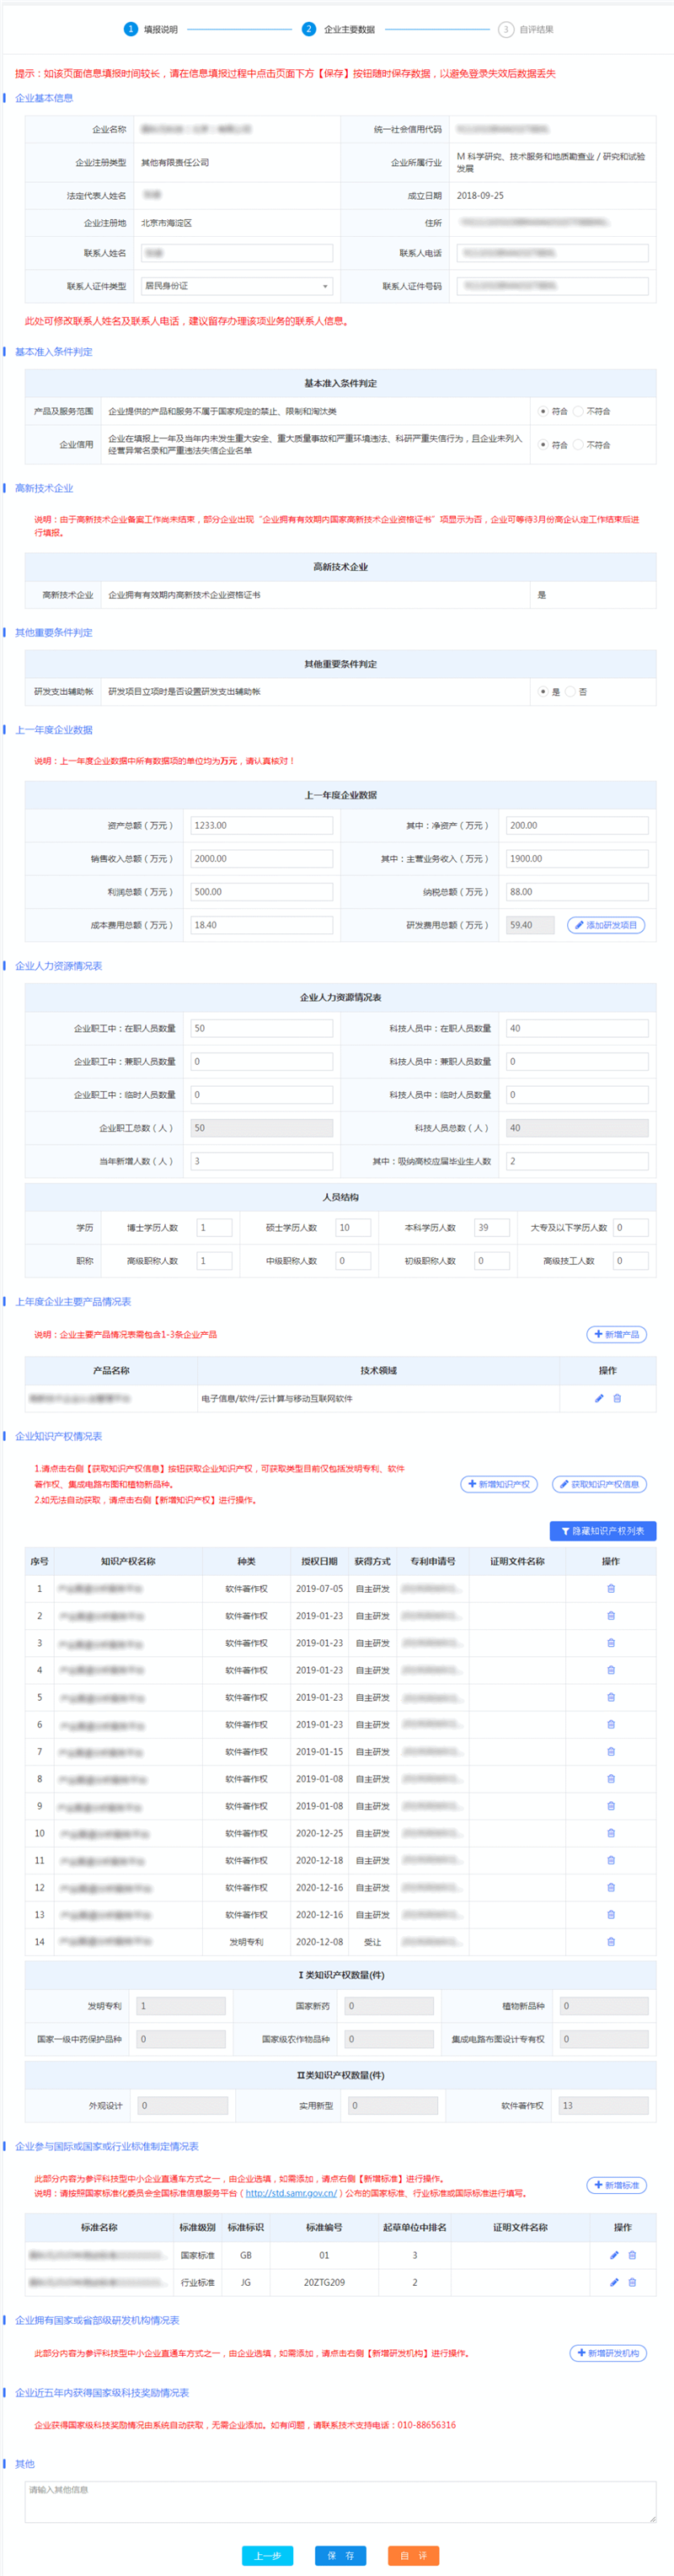Click the 保存 button
The image size is (674, 2576).
(340, 2555)
